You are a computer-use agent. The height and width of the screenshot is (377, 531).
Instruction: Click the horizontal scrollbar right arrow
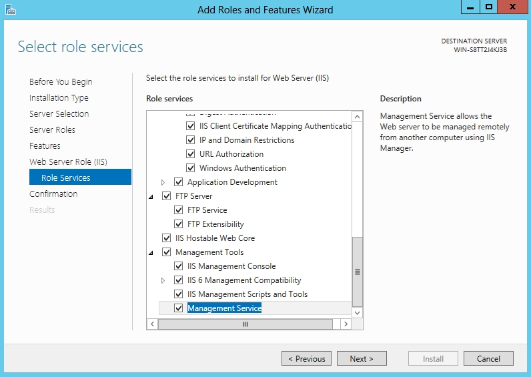pyautogui.click(x=346, y=324)
